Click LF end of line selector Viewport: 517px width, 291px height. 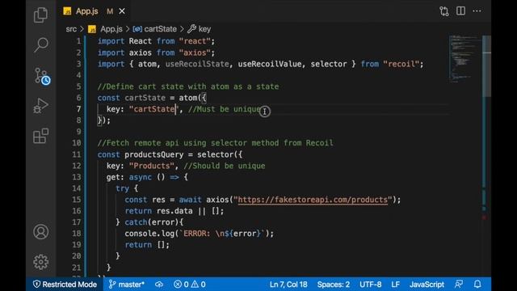pyautogui.click(x=395, y=284)
